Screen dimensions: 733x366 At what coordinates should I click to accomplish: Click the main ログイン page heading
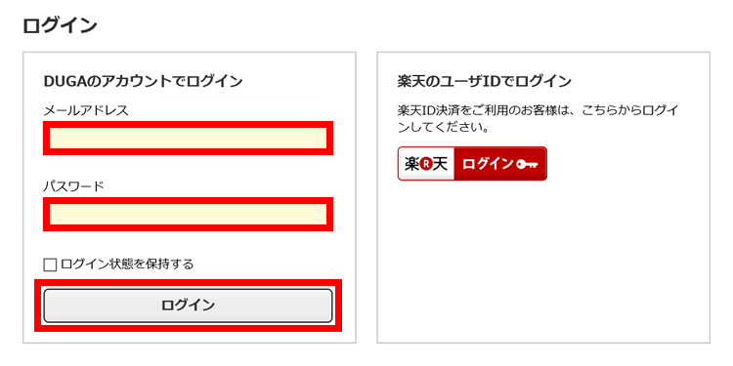[60, 25]
